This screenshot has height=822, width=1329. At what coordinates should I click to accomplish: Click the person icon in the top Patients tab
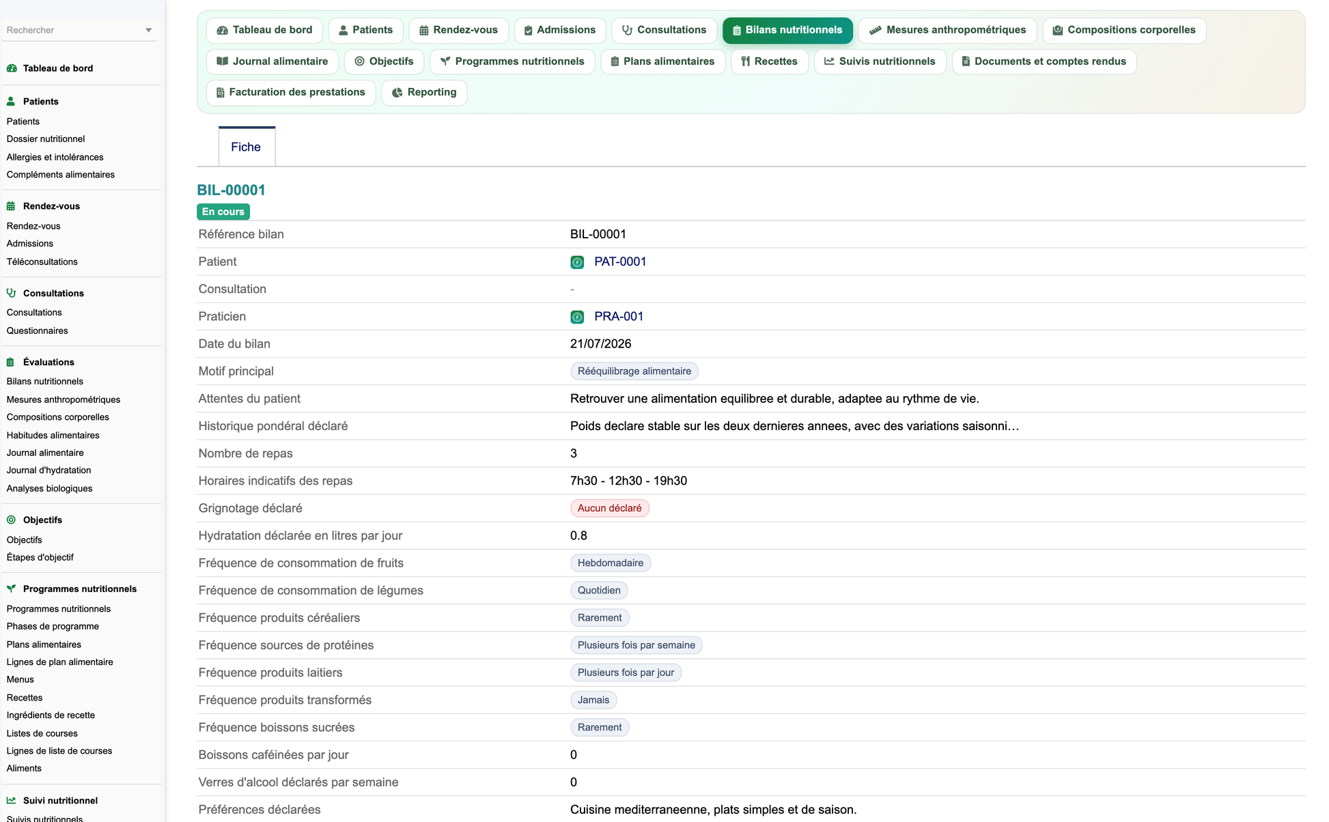pyautogui.click(x=344, y=30)
